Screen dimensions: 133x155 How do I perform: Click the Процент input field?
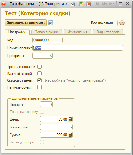coord(46,105)
